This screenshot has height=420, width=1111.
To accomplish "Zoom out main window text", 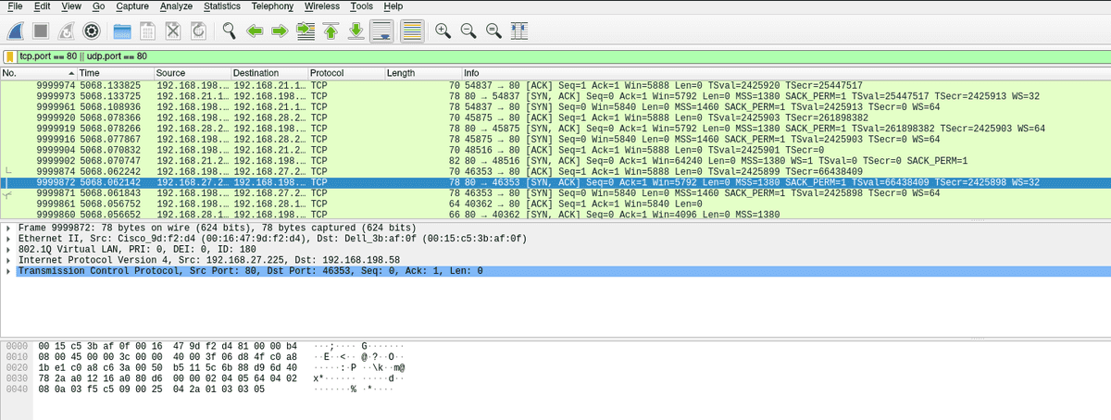I will 468,31.
